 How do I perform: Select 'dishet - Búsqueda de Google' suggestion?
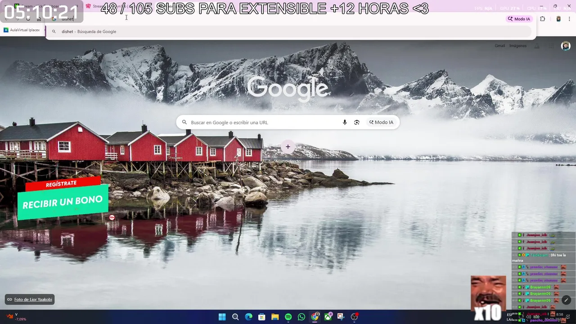(x=288, y=31)
